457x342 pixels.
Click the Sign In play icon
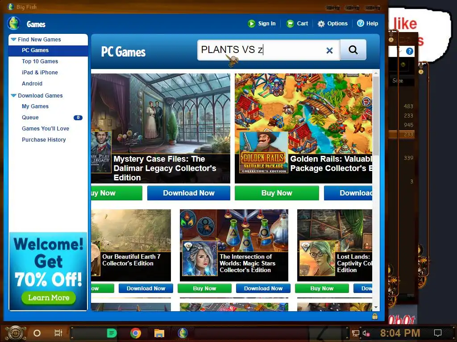click(251, 24)
